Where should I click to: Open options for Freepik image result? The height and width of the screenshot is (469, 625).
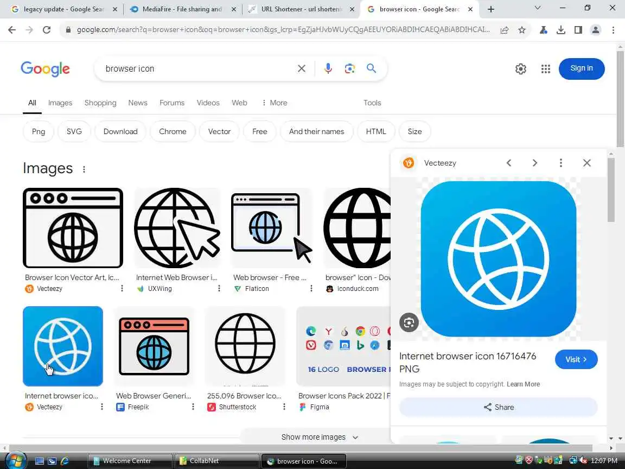click(x=193, y=407)
